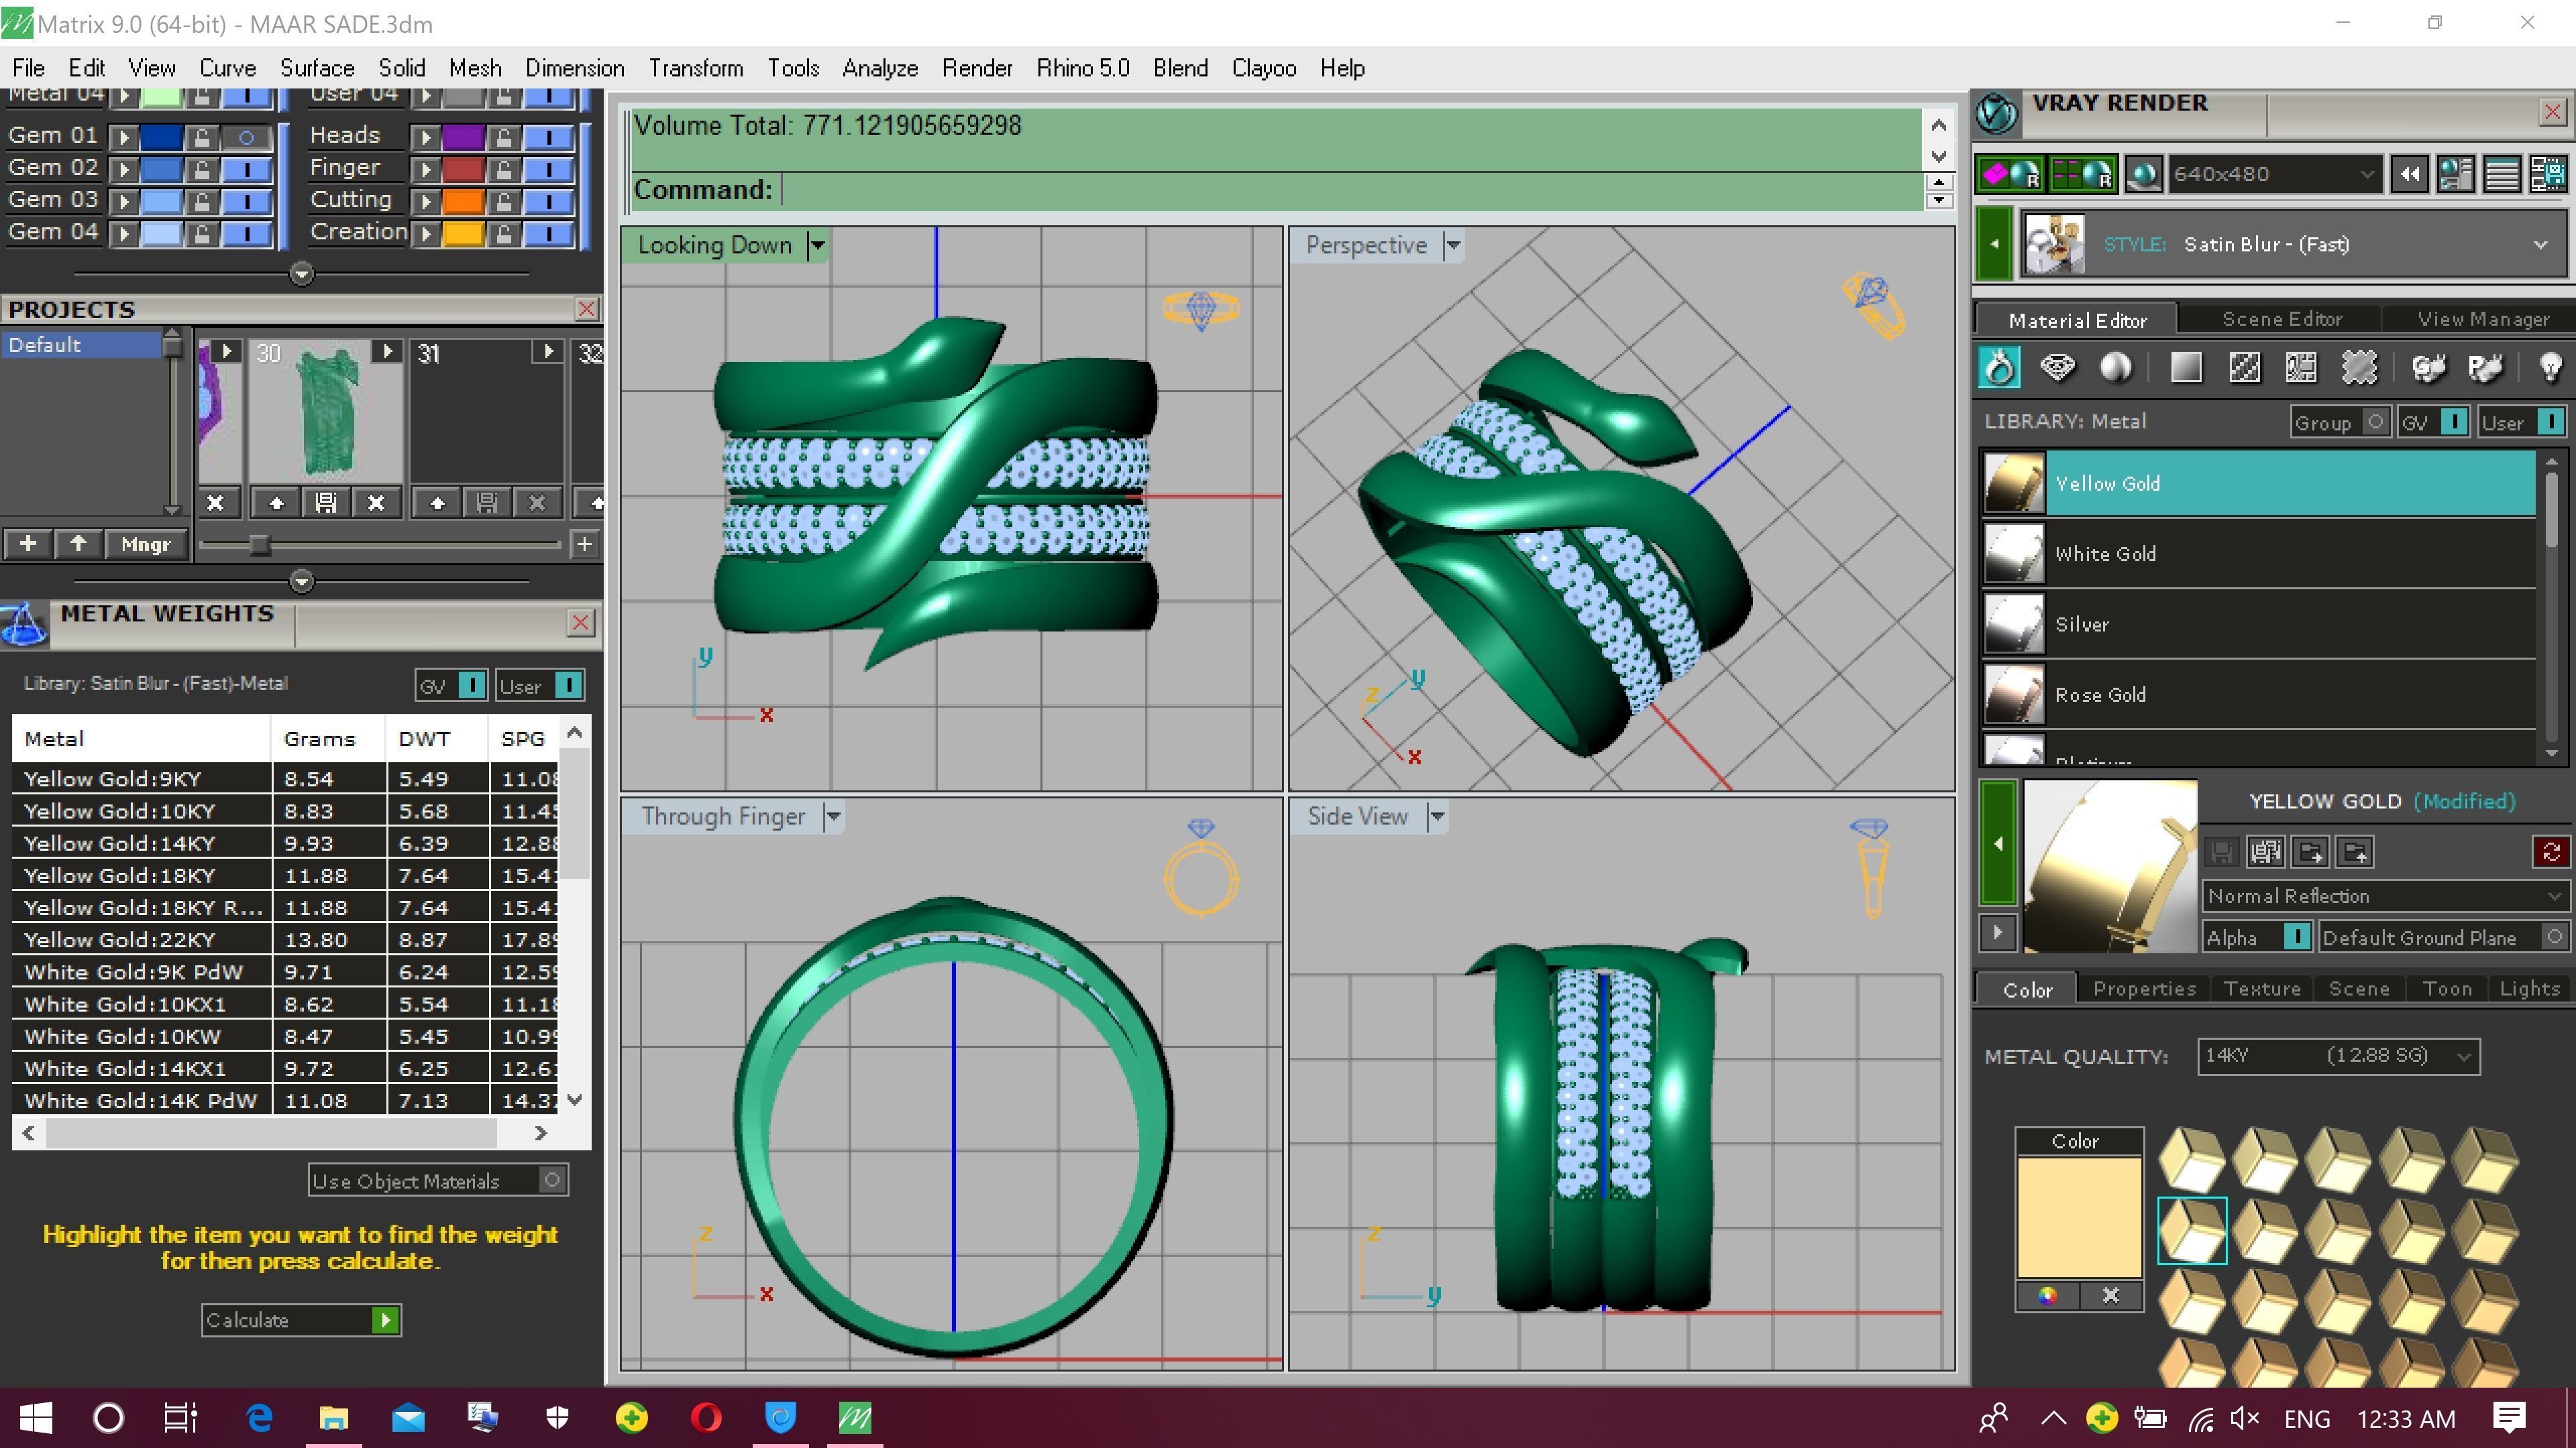
Task: Toggle Gem 01 layer visibility switch
Action: (246, 137)
